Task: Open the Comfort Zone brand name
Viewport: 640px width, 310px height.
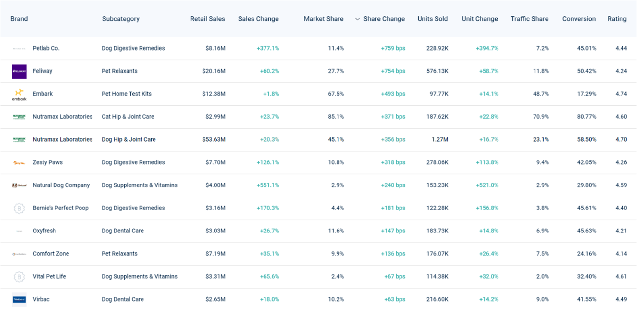Action: pyautogui.click(x=51, y=254)
